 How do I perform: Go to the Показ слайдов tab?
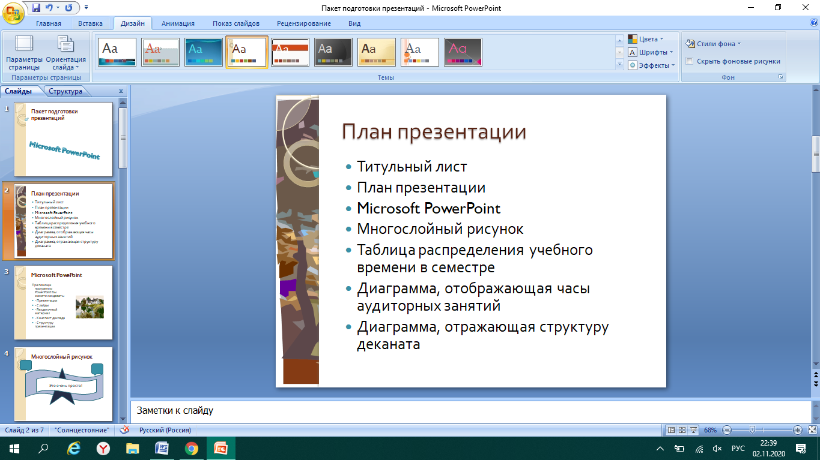236,23
